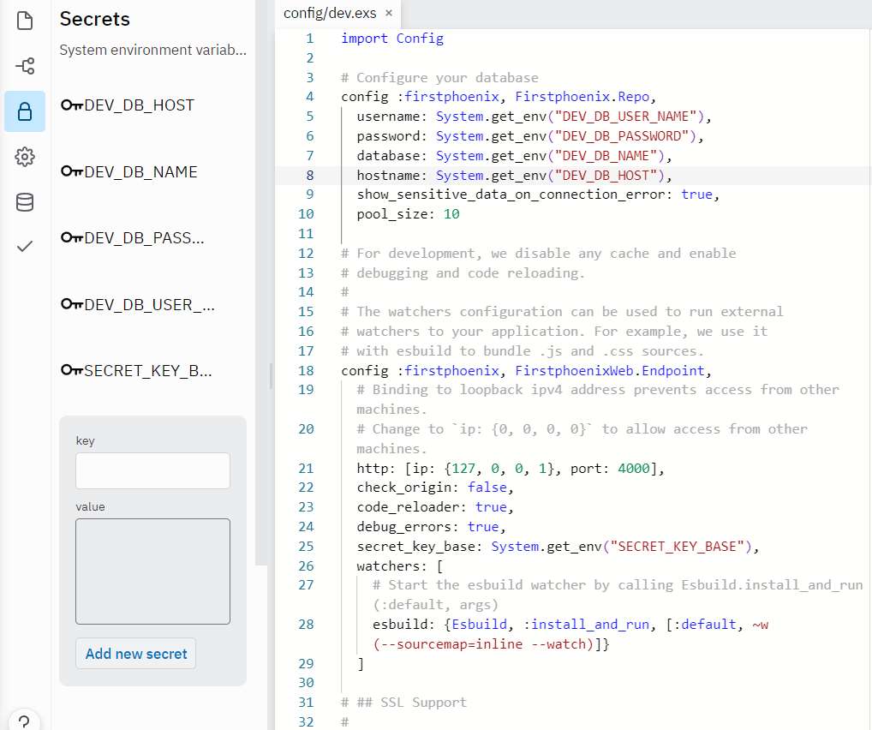872x730 pixels.
Task: Click inside the value text area
Action: (x=152, y=571)
